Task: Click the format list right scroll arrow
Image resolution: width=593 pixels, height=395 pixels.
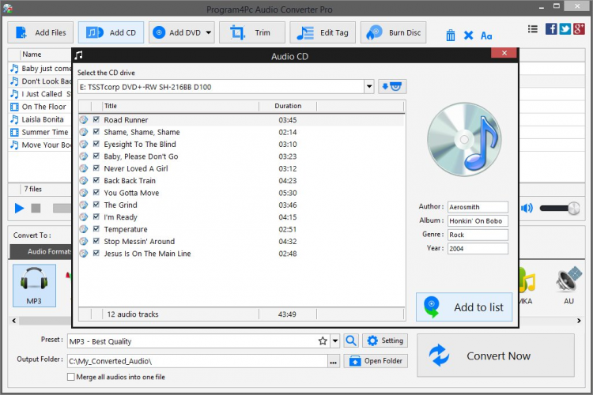Action: coord(579,321)
